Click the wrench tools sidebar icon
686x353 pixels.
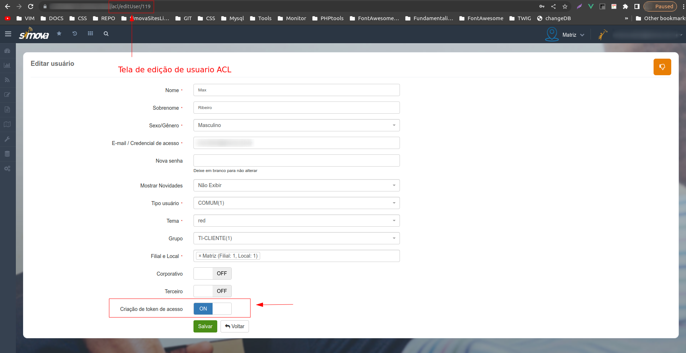tap(7, 139)
